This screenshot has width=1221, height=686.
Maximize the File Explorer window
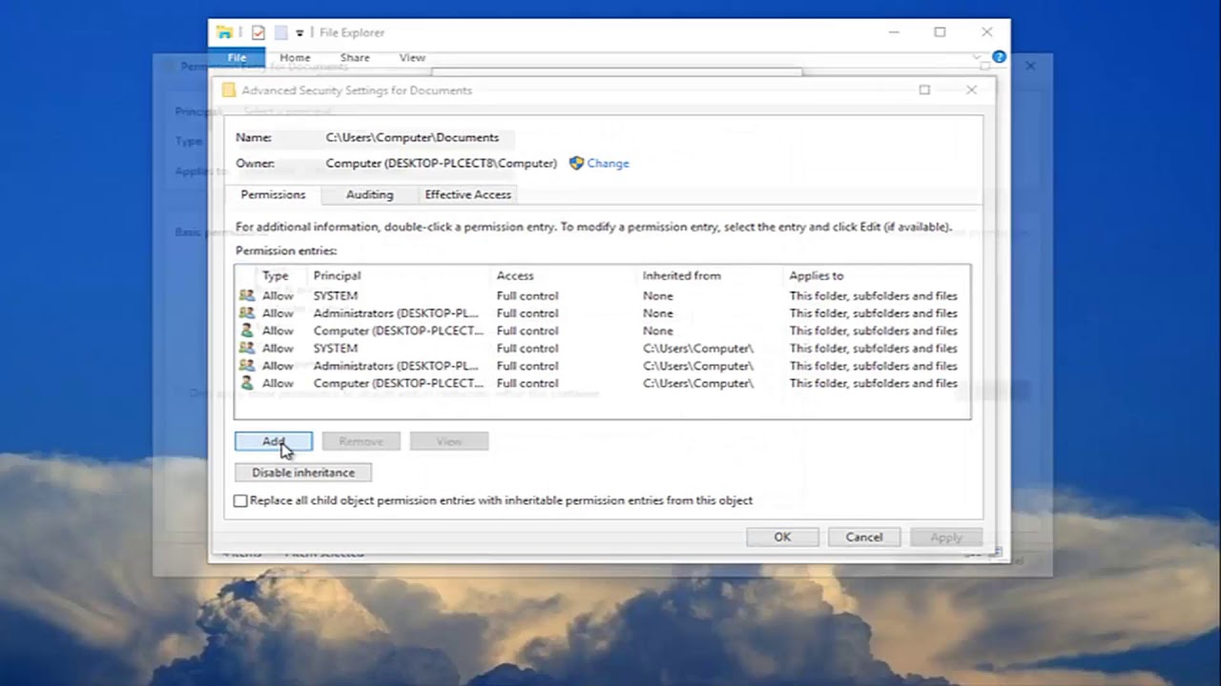[940, 32]
